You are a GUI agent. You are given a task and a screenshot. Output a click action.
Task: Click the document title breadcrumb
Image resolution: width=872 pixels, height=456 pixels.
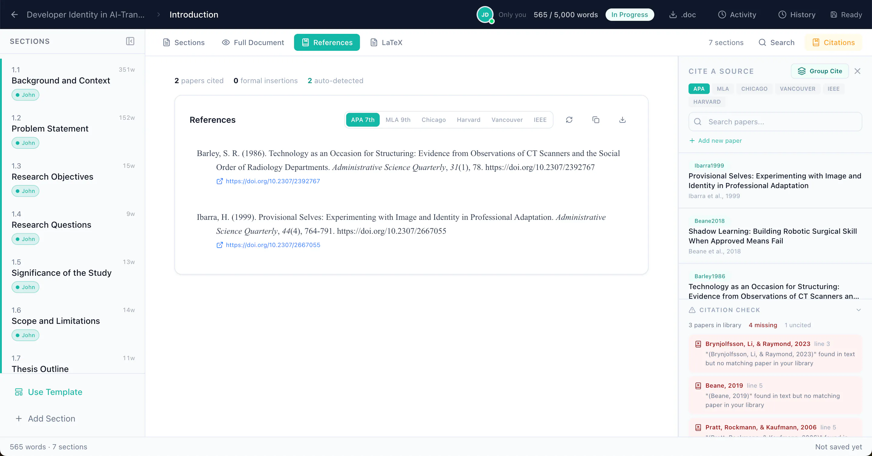point(85,15)
